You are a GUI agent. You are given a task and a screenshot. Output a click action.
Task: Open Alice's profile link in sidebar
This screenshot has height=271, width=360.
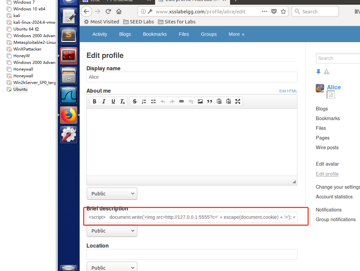334,87
